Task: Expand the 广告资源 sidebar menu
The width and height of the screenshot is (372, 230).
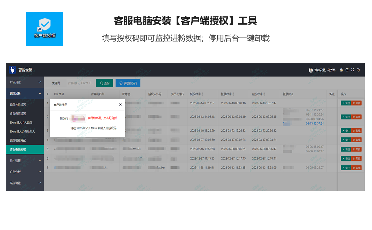Action: pyautogui.click(x=25, y=82)
